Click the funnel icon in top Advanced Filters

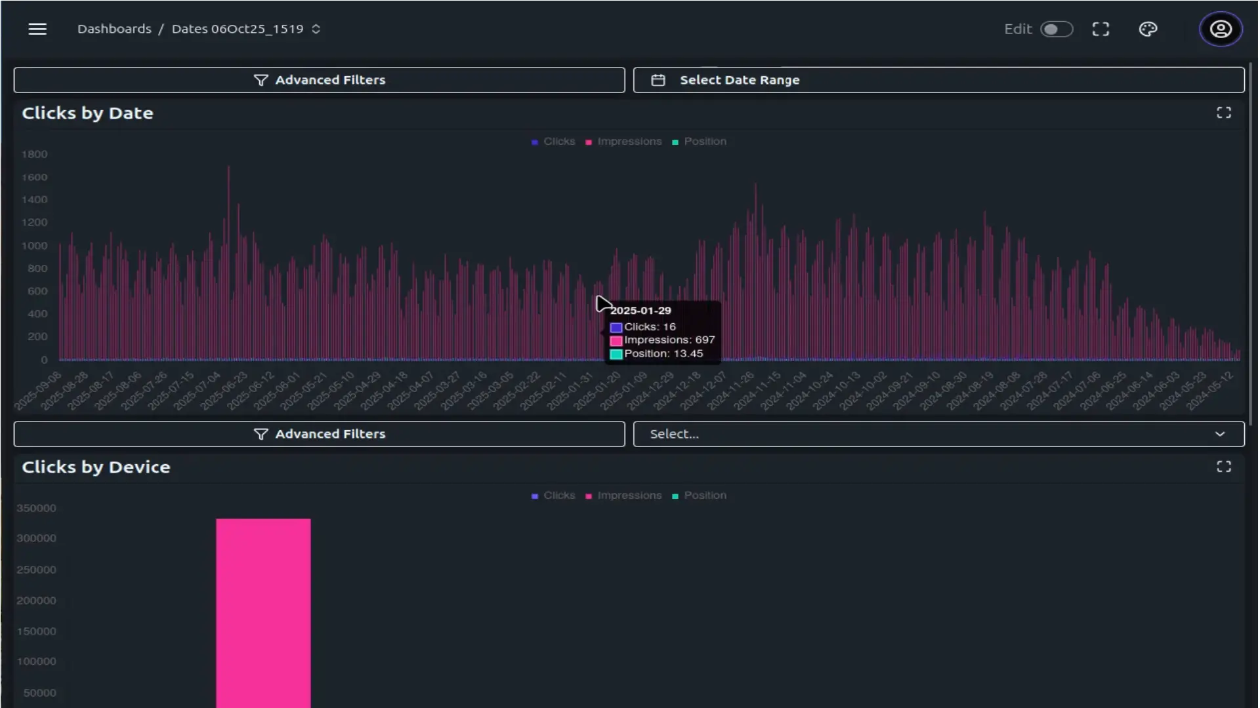[261, 80]
